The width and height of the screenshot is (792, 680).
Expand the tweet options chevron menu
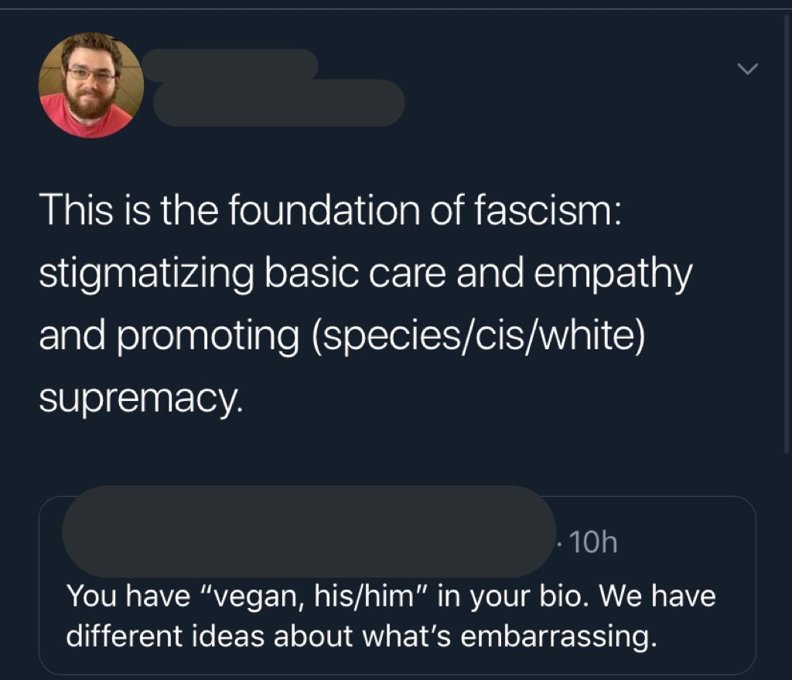[747, 68]
